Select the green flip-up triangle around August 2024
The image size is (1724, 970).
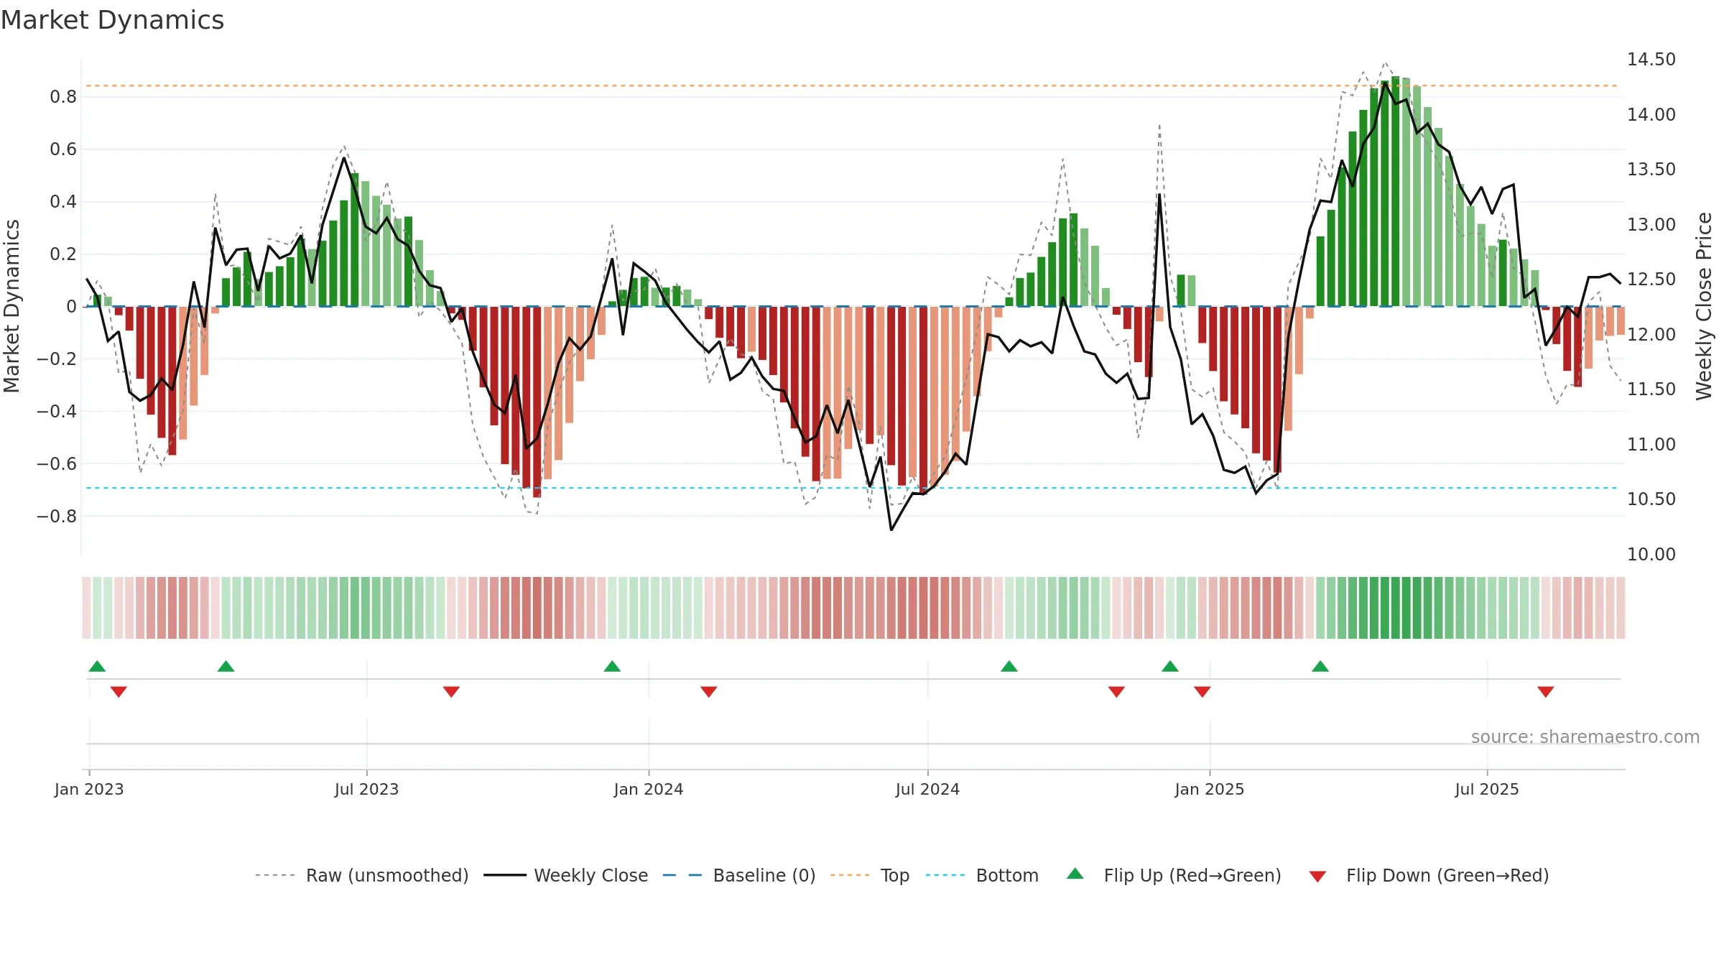pos(1009,666)
